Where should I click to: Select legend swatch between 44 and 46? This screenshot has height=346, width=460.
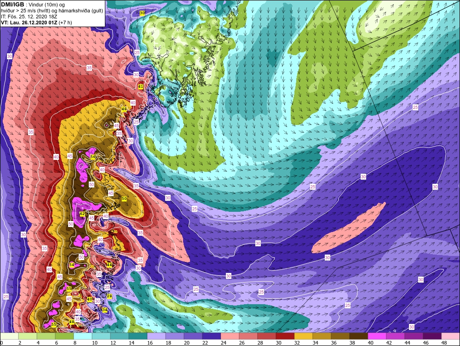(414, 336)
